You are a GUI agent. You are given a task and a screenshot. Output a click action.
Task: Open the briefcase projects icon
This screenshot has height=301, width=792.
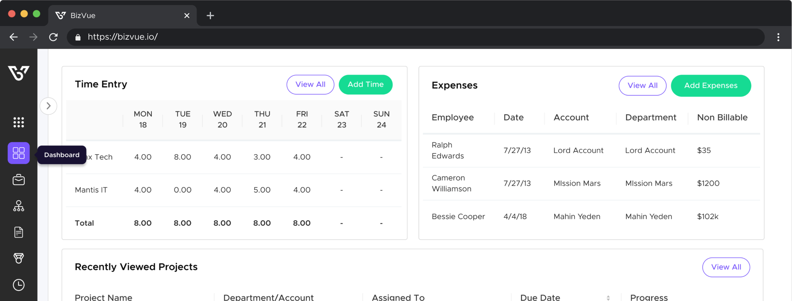coord(18,180)
